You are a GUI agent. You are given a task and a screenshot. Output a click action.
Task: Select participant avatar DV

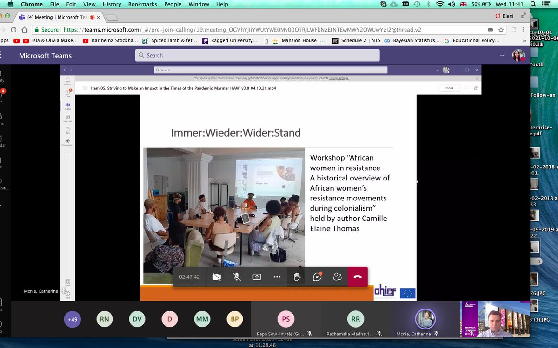point(137,319)
